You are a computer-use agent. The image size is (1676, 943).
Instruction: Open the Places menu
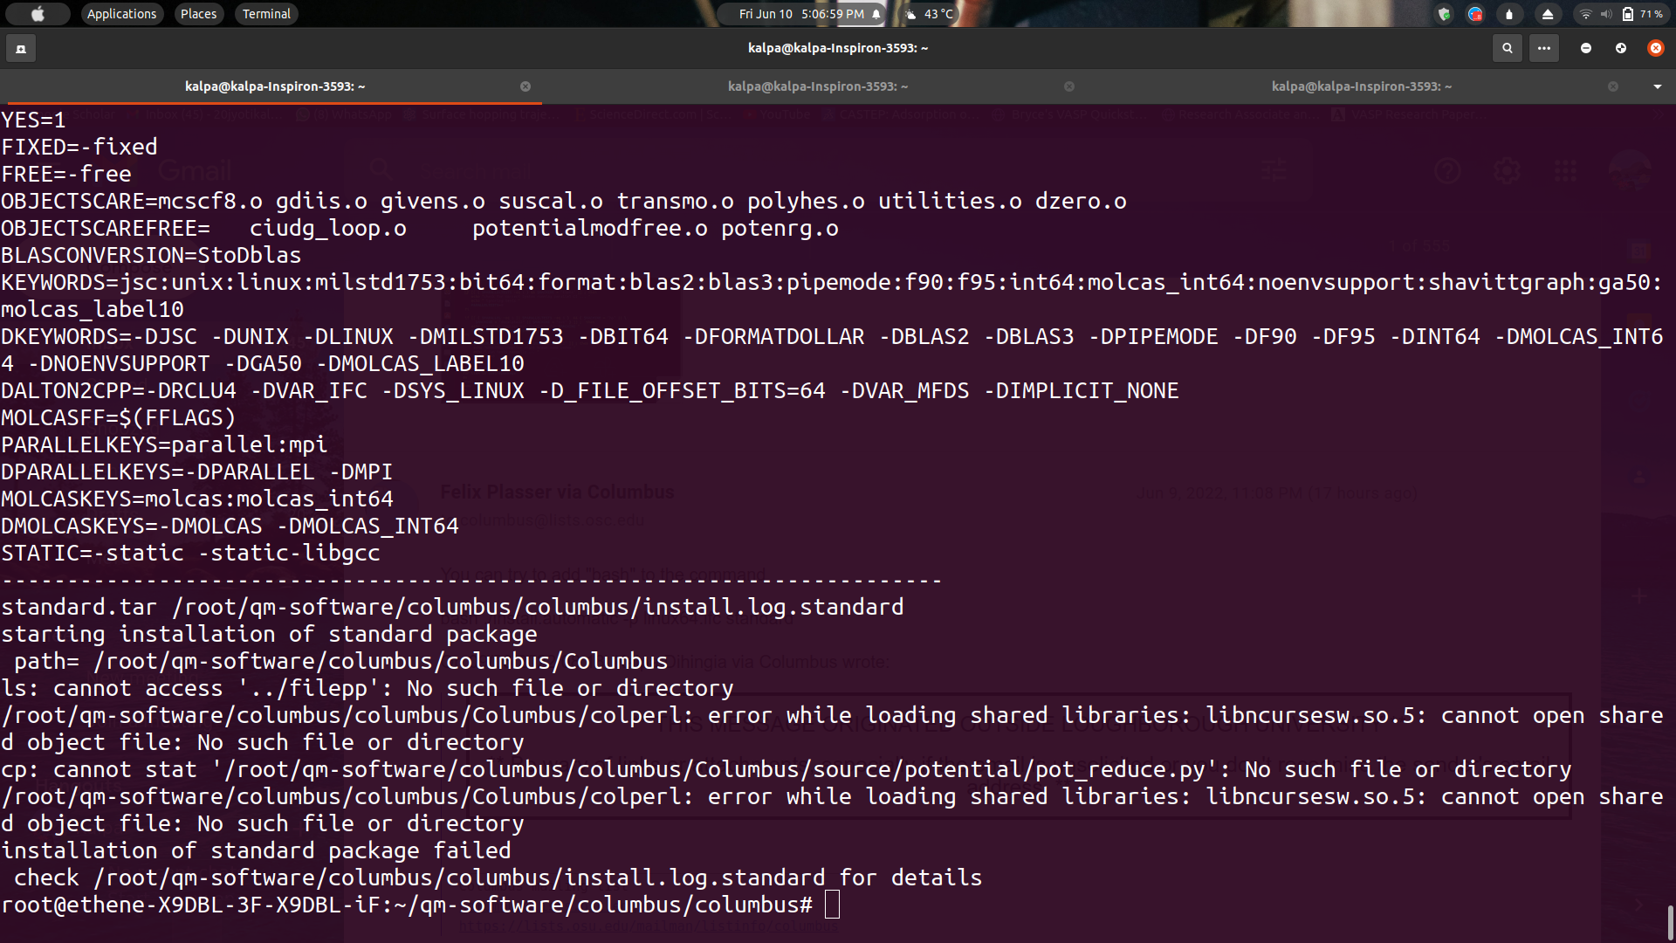tap(198, 14)
